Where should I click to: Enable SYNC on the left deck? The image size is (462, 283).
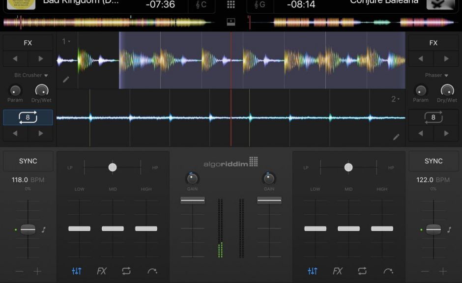[x=28, y=161]
